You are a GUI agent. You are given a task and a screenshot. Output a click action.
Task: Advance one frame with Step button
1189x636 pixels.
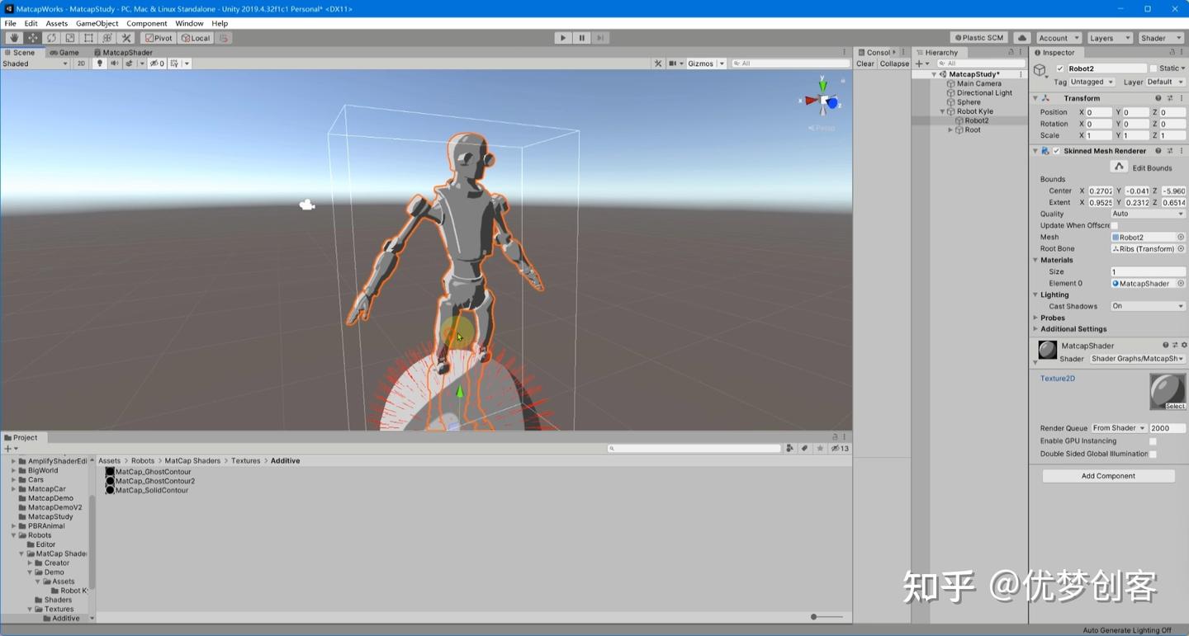(601, 38)
